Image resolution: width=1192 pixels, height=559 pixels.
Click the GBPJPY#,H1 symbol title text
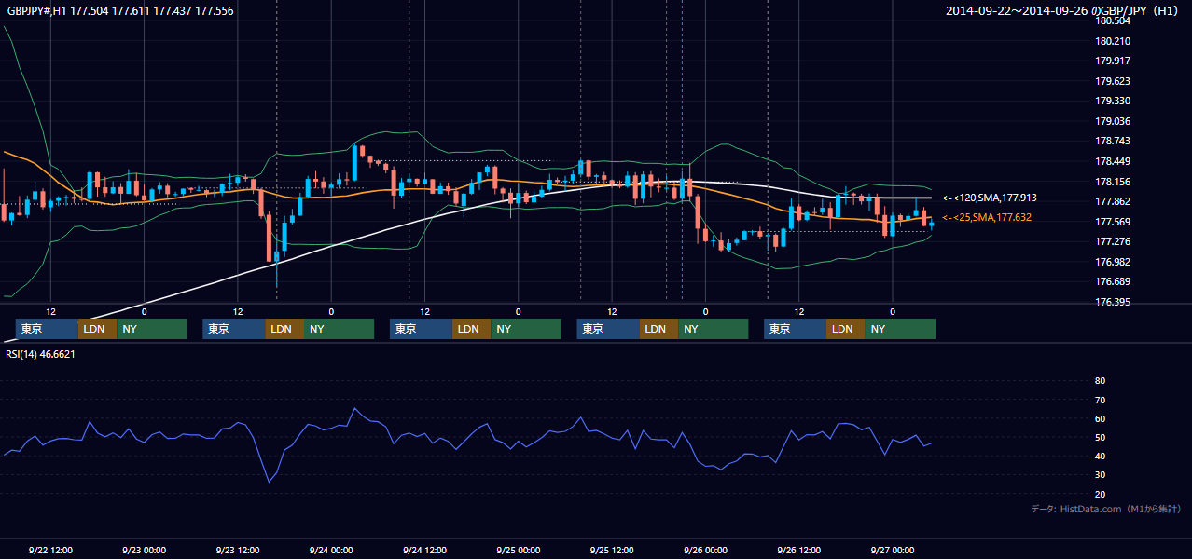click(119, 11)
